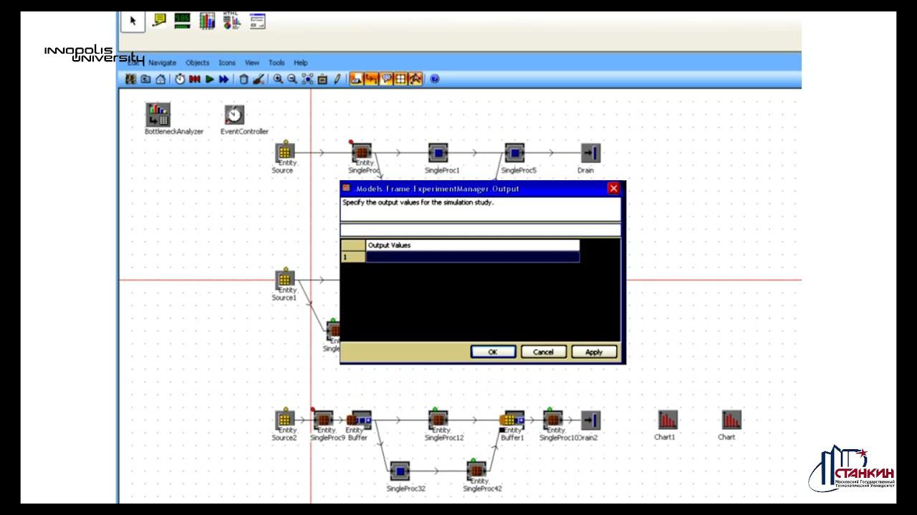The image size is (917, 515).
Task: Select the Source2 object
Action: tap(285, 419)
